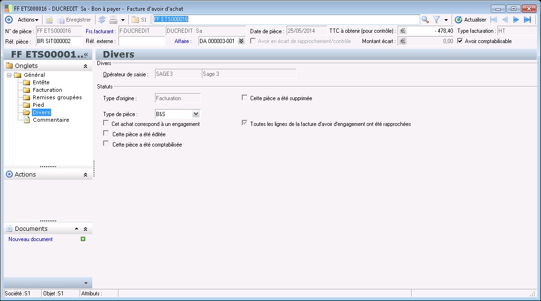Go to previous record arrow
Image resolution: width=541 pixels, height=301 pixels.
[x=505, y=20]
